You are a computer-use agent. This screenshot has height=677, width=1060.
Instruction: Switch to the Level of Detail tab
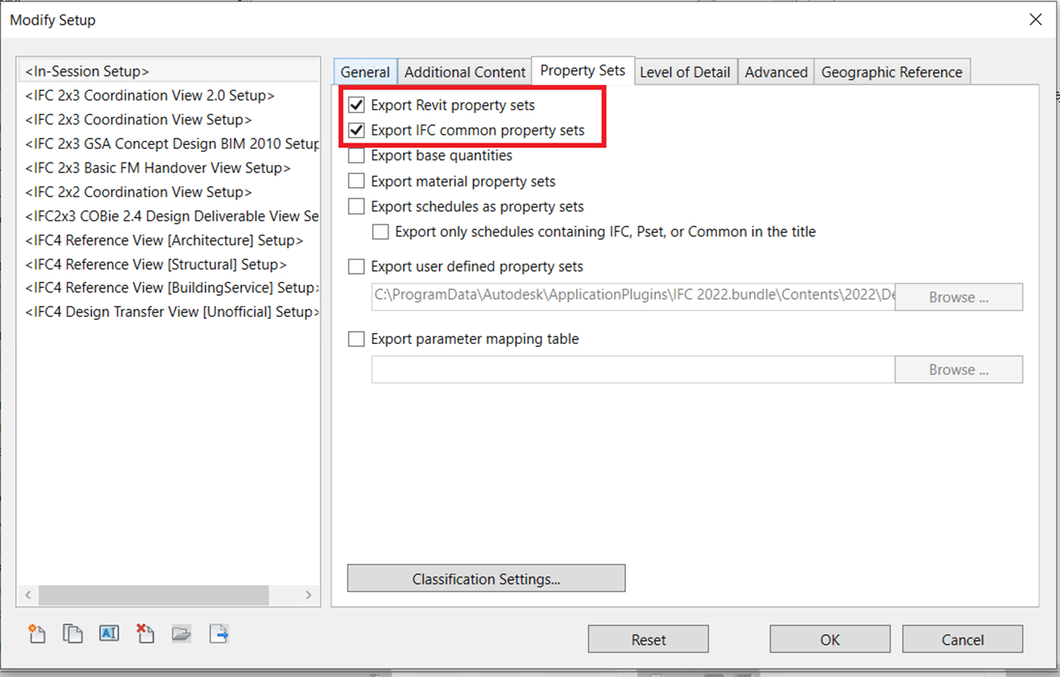pyautogui.click(x=684, y=72)
